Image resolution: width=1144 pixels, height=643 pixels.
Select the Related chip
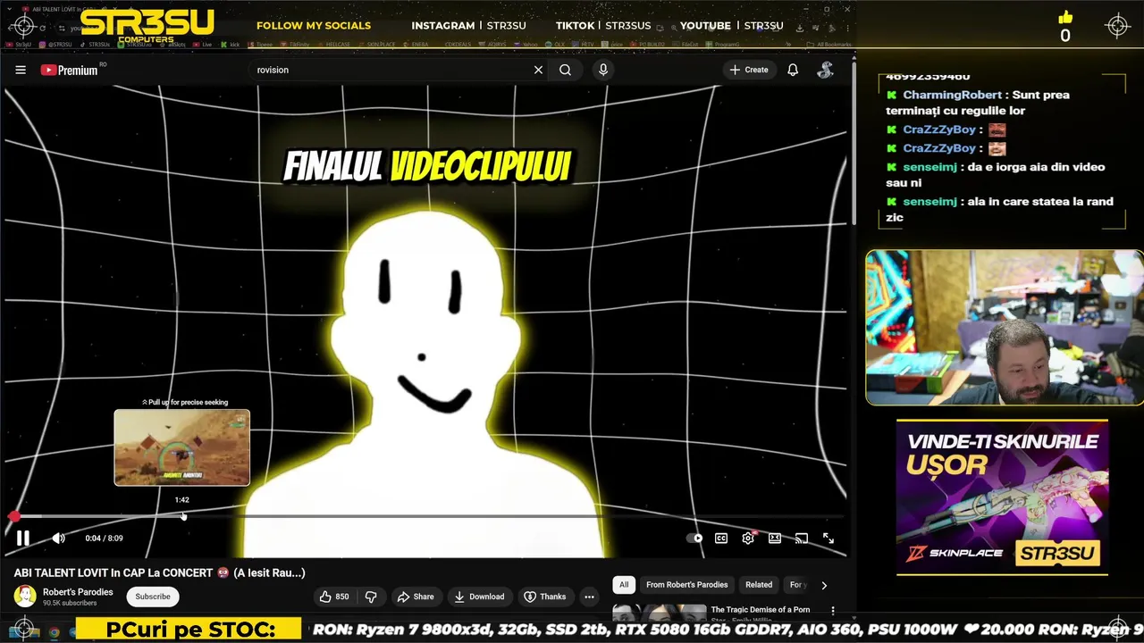point(759,585)
